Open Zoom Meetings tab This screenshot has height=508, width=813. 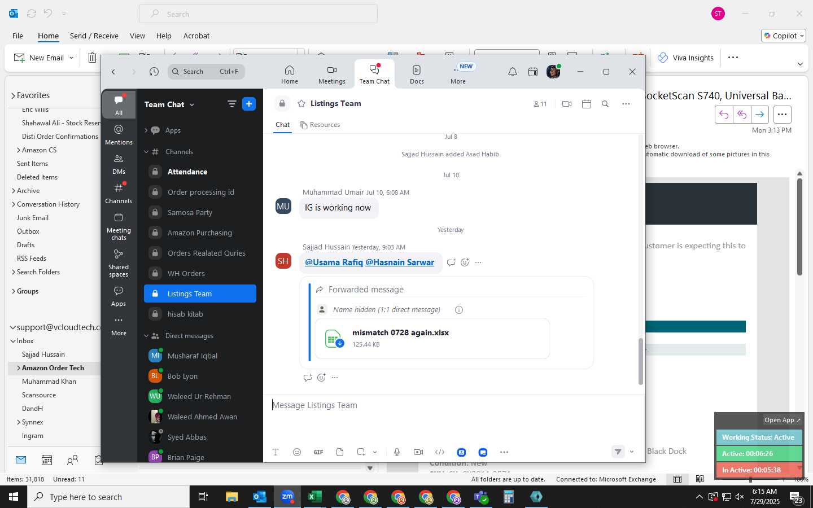[x=332, y=75]
